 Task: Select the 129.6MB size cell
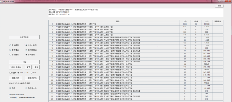coord(207,88)
